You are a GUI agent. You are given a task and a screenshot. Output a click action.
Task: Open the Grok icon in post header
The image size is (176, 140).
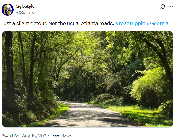click(x=163, y=6)
